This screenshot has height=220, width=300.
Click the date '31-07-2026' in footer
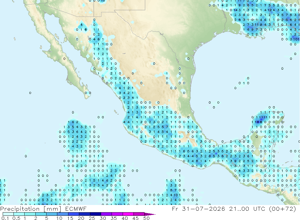point(203,209)
